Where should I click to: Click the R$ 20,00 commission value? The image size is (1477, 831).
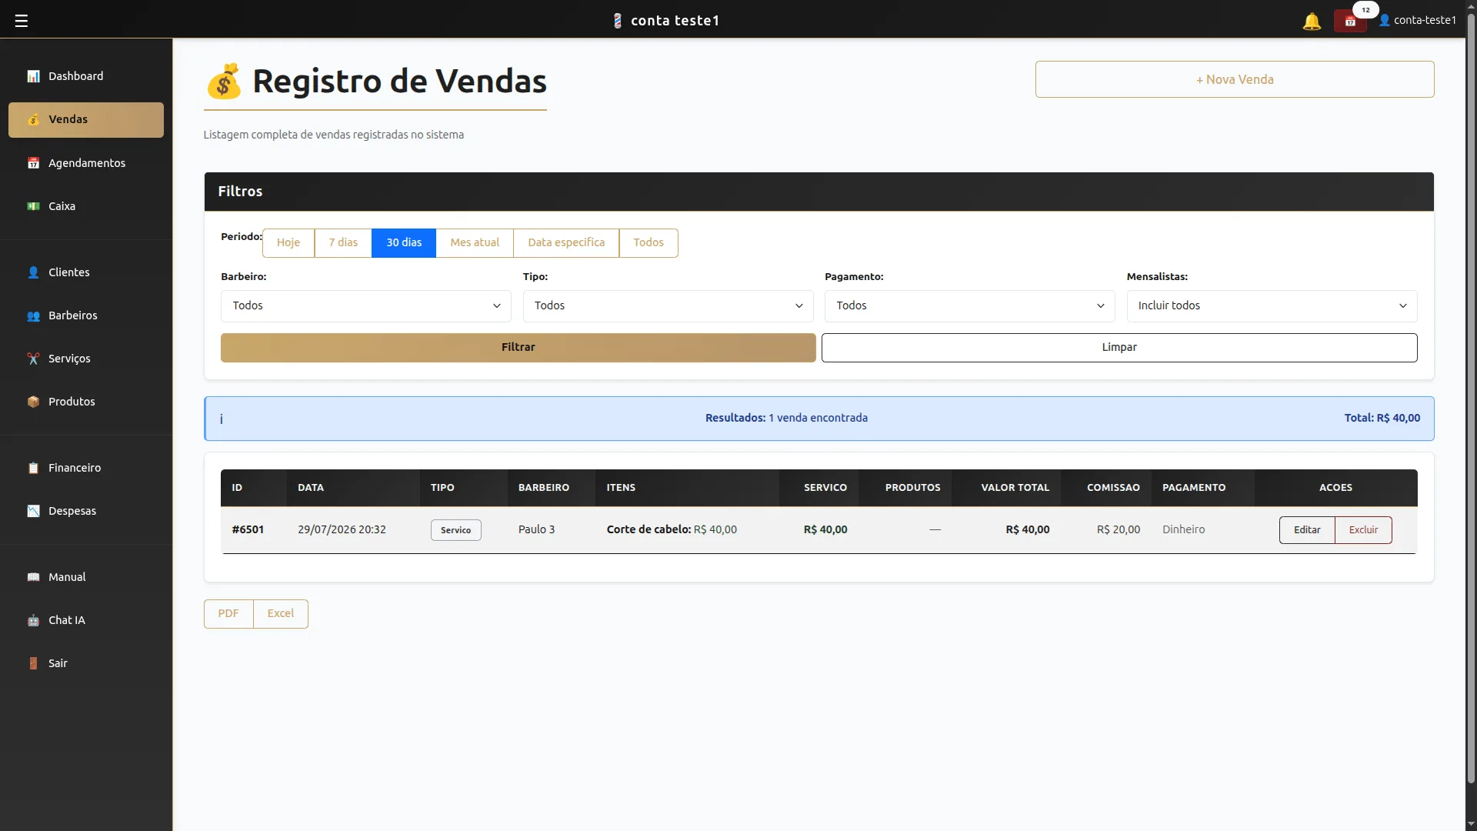[x=1119, y=529]
